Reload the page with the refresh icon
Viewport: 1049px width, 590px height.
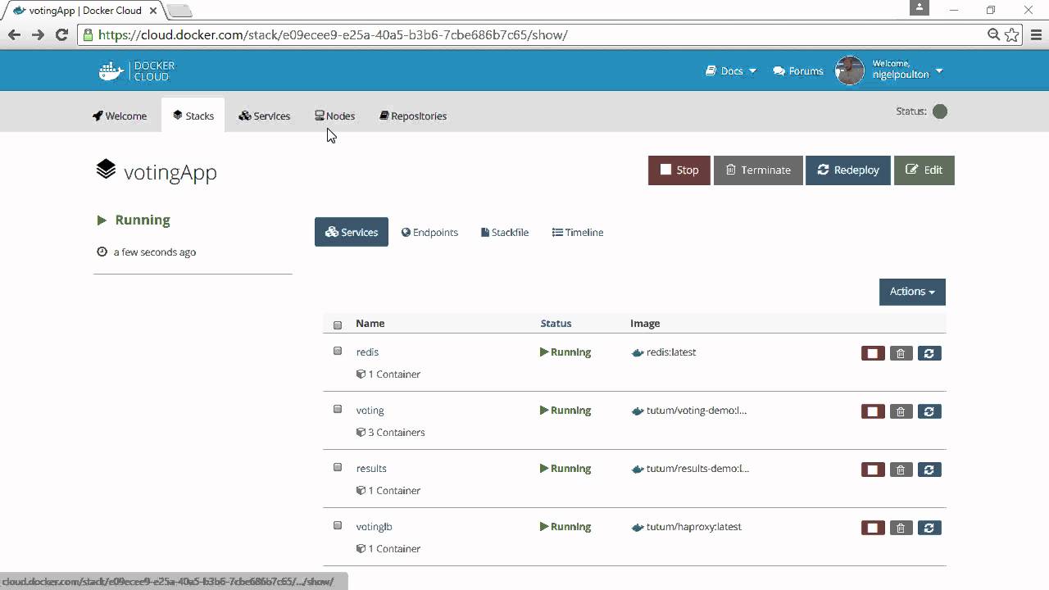(61, 34)
